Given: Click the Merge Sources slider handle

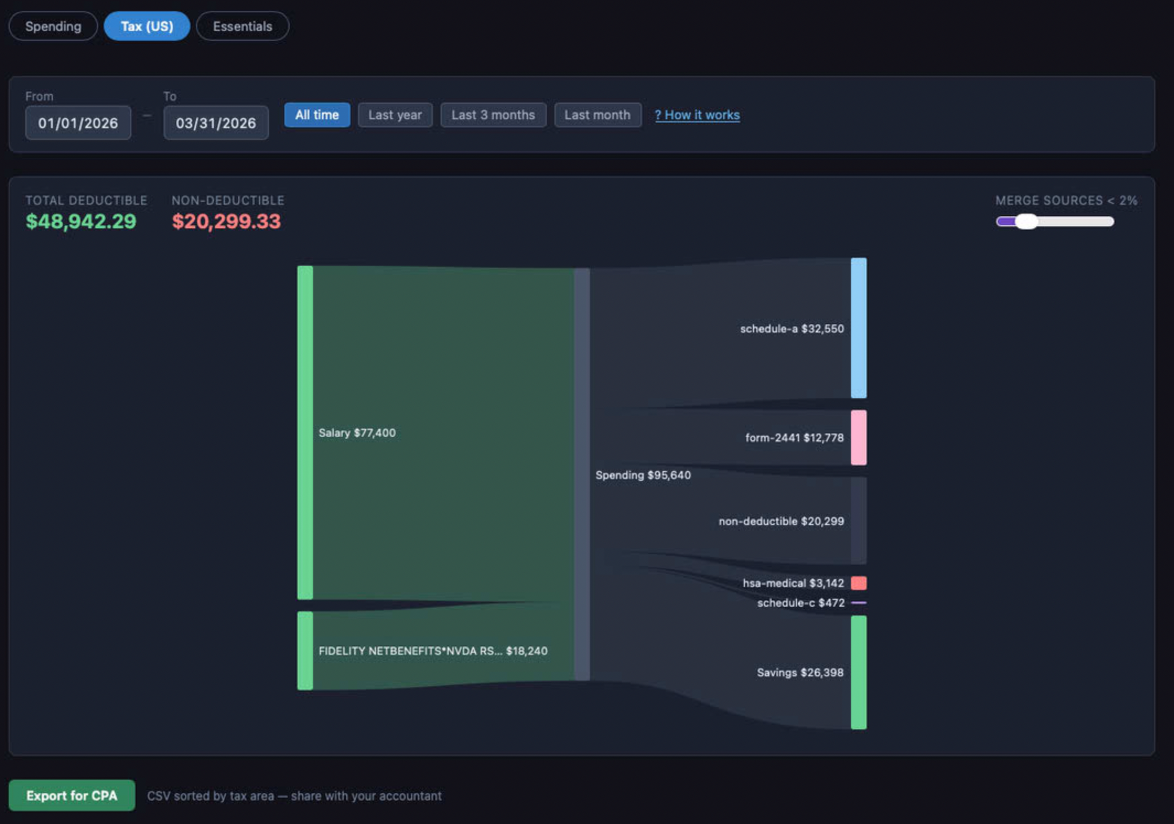Looking at the screenshot, I should tap(1026, 221).
